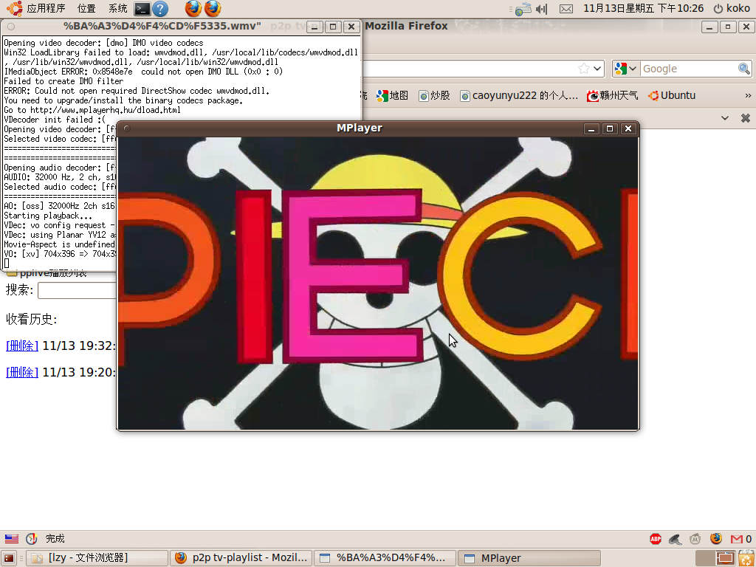Image resolution: width=756 pixels, height=567 pixels.
Task: Show more bookmarks with the overflow chevron
Action: [x=748, y=95]
